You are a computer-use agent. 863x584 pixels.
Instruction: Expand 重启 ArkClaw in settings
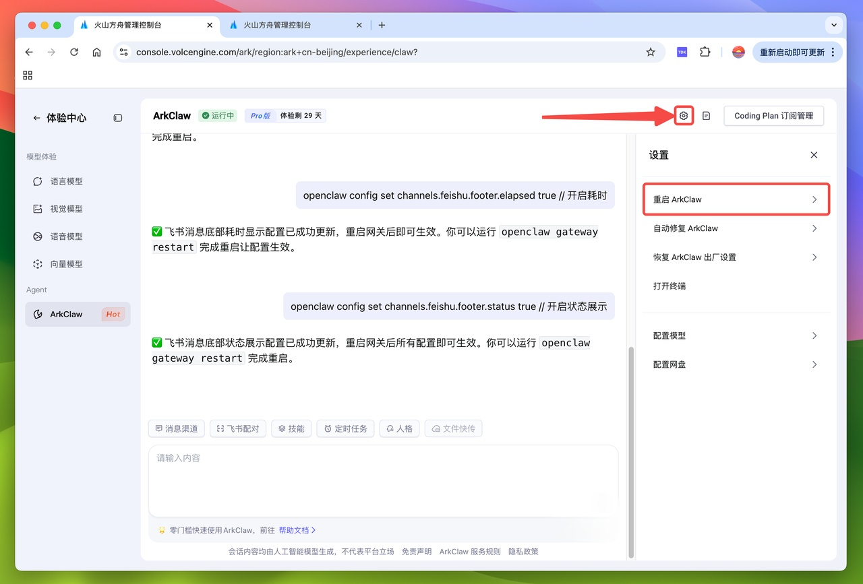736,199
